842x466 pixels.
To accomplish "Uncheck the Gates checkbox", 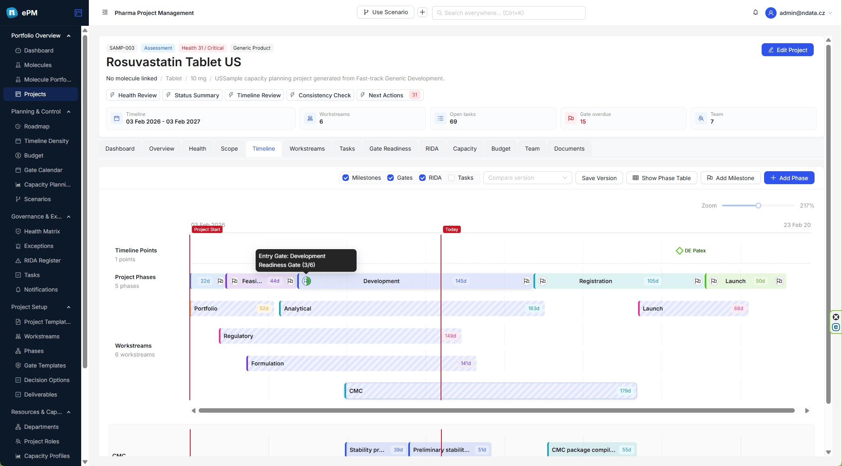I will [391, 178].
